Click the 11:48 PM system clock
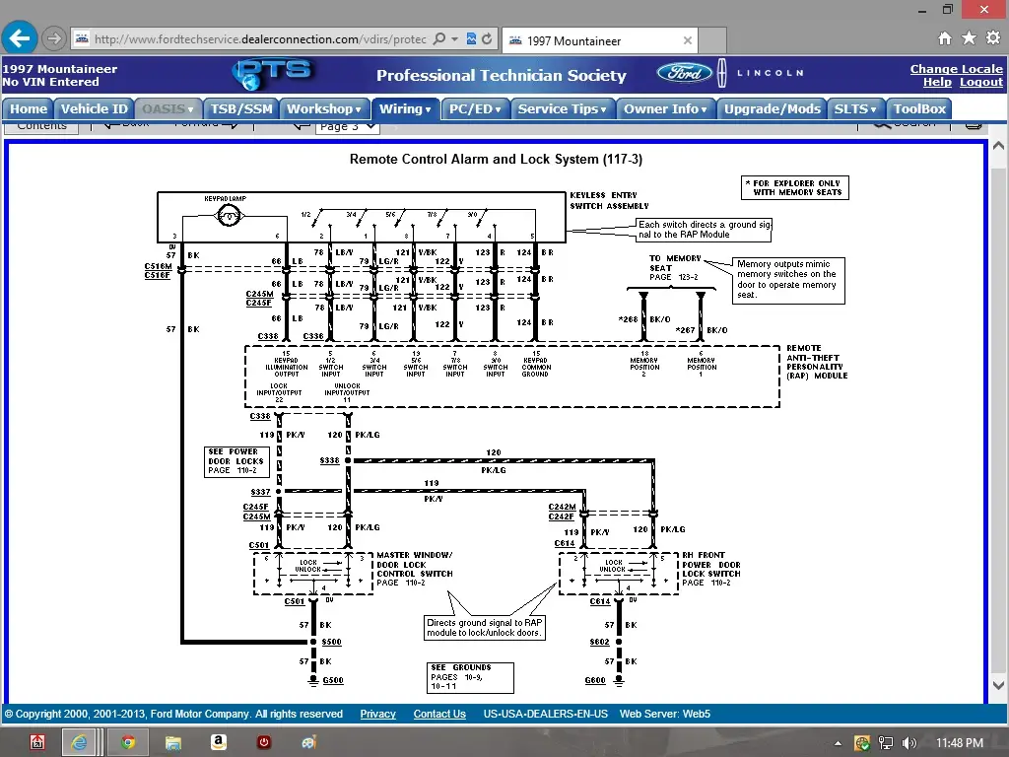Viewport: 1009px width, 757px height. [x=960, y=743]
